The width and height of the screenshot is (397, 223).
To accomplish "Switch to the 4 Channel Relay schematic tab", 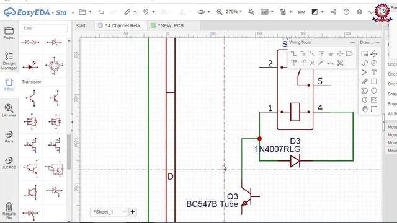I will tap(122, 25).
